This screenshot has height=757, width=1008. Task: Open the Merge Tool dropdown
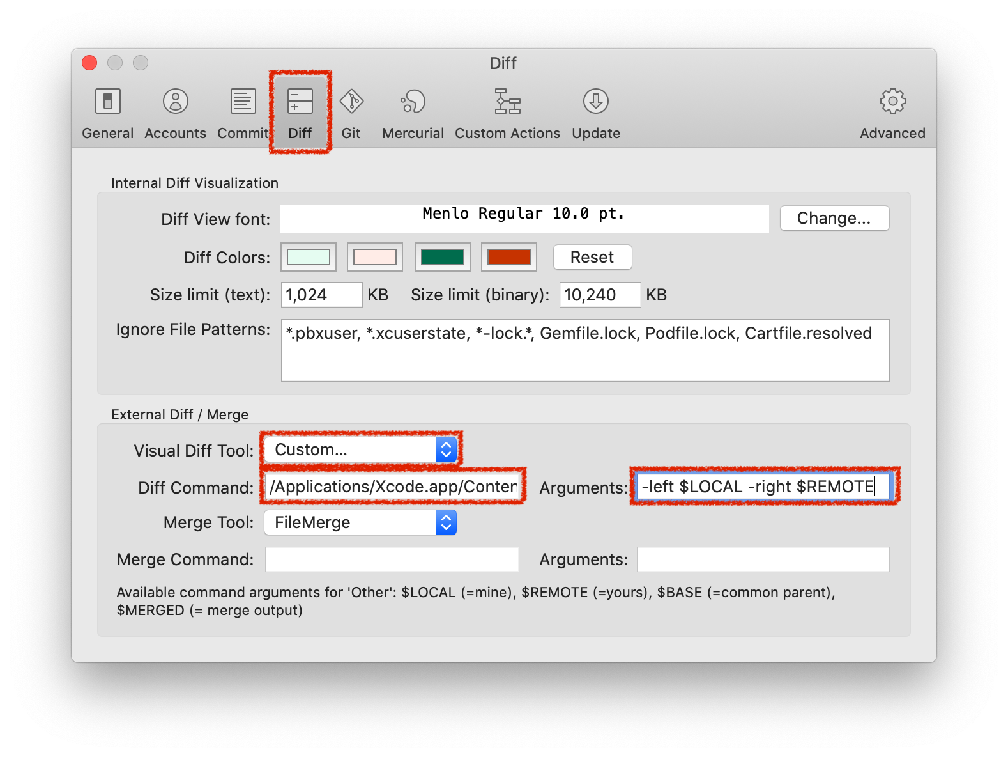(360, 522)
